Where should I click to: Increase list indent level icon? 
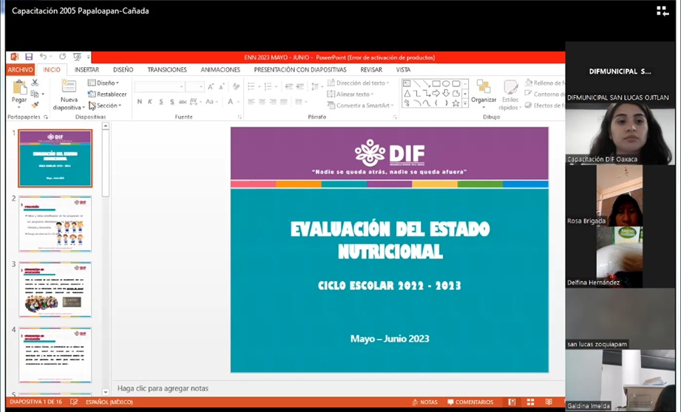299,86
